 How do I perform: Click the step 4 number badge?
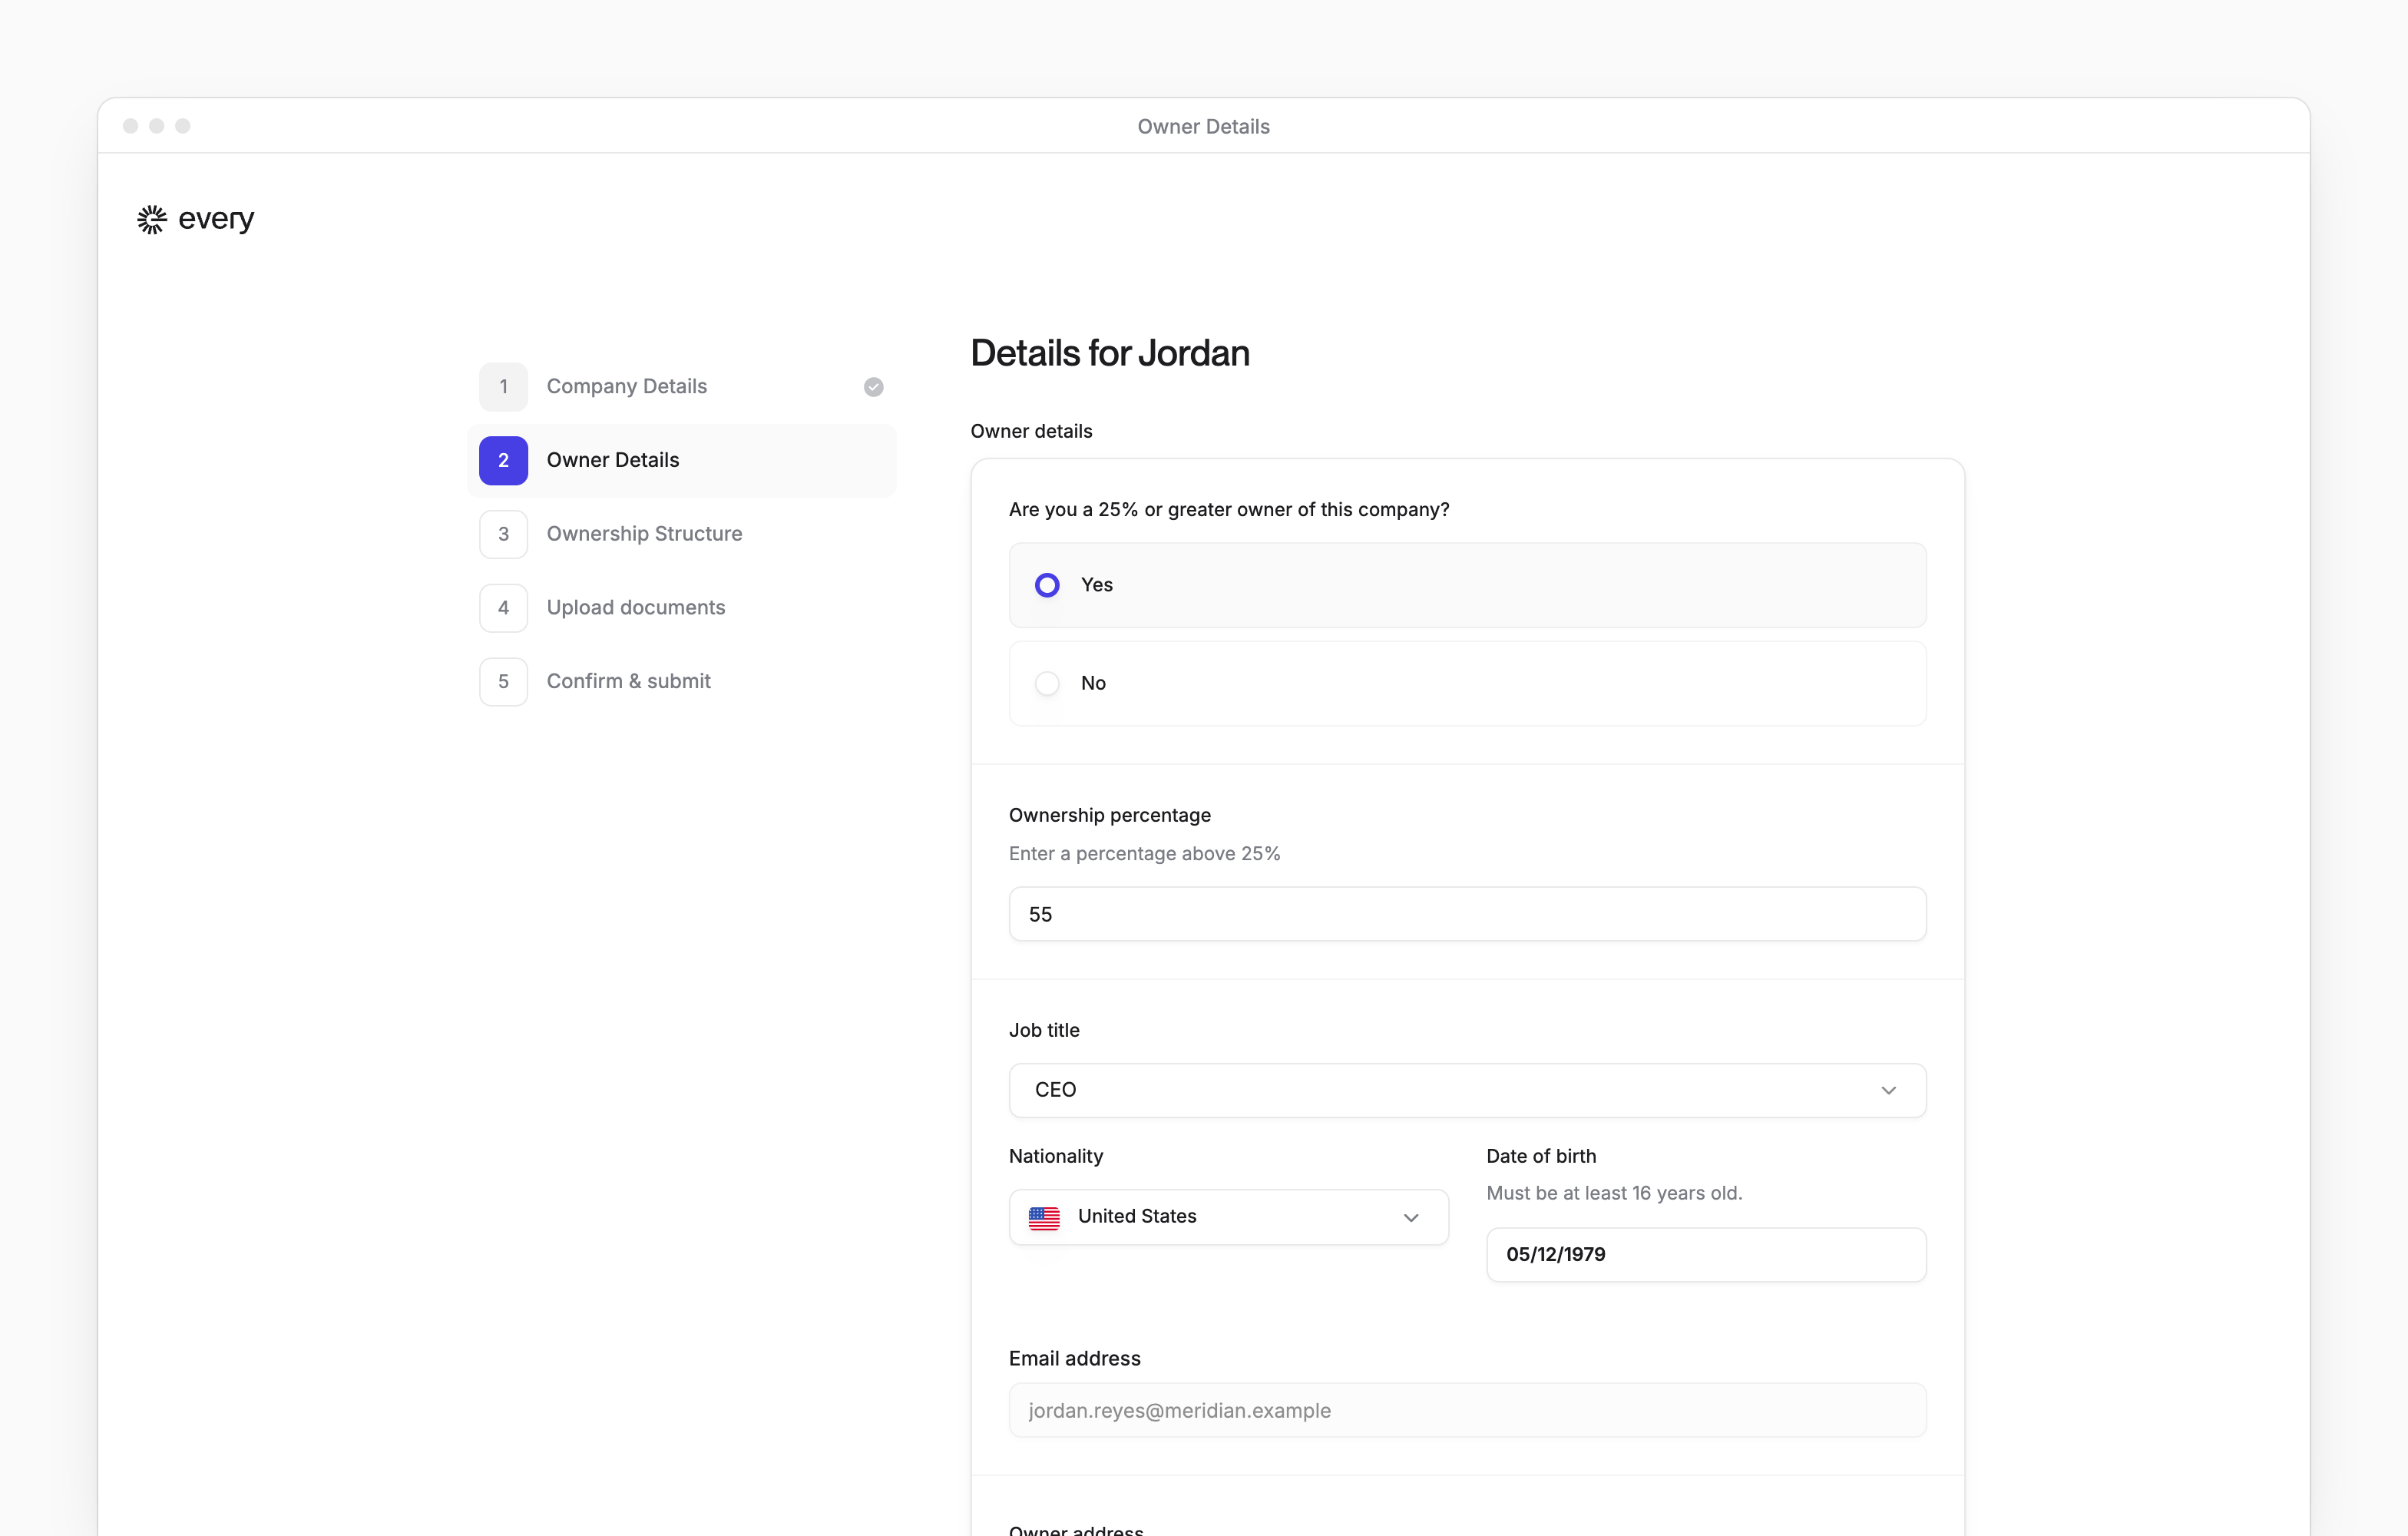point(503,608)
